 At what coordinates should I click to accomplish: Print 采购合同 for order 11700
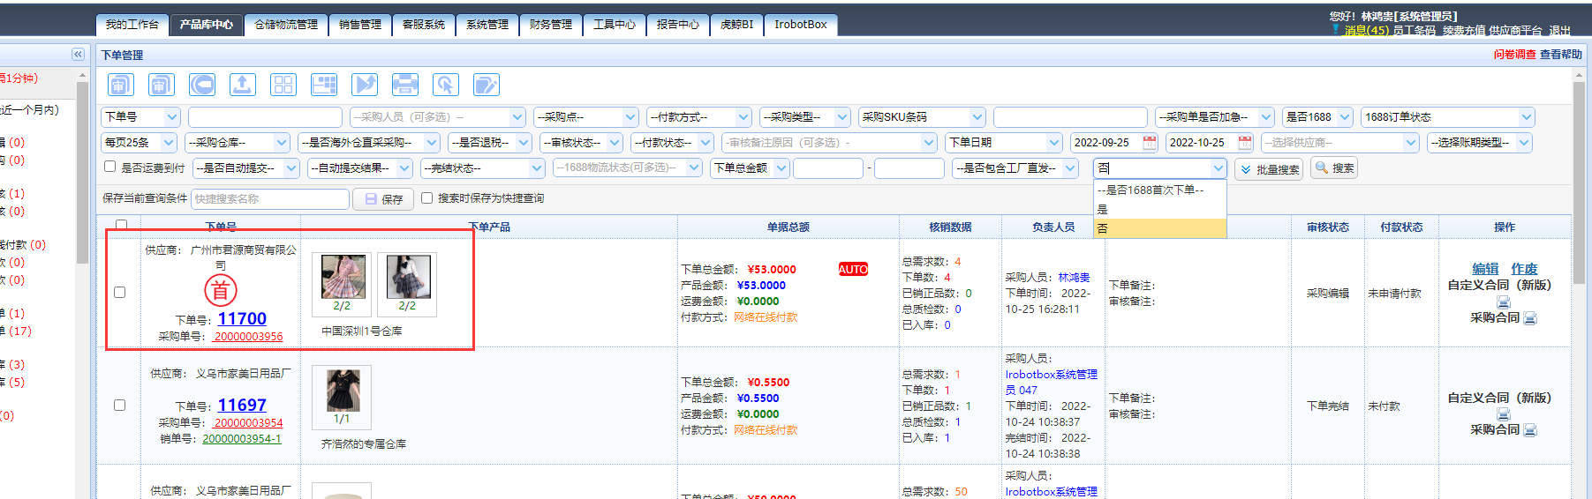(1530, 318)
